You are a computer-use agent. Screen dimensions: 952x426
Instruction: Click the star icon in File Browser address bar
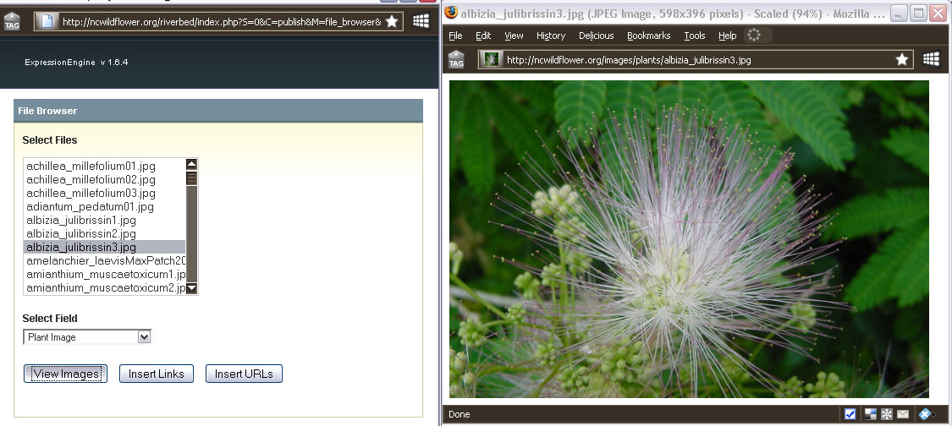[392, 22]
